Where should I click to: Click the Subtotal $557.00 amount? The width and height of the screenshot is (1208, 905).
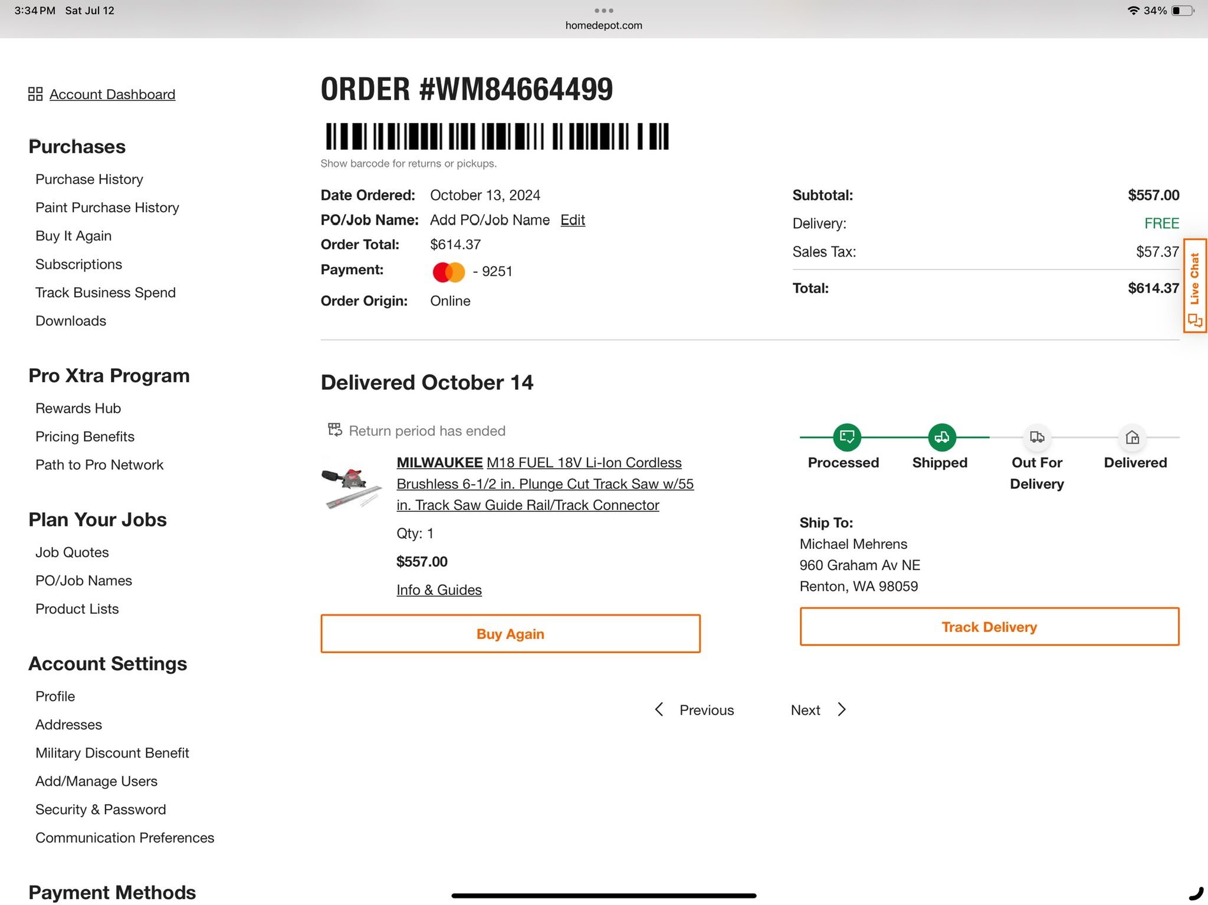coord(1153,195)
